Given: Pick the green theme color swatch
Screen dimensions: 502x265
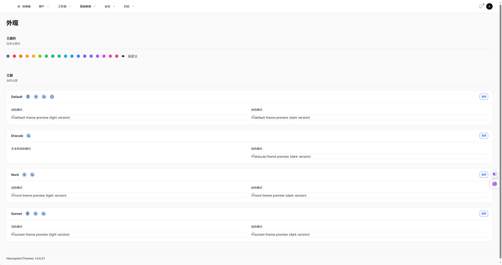Looking at the screenshot, I should pyautogui.click(x=47, y=56).
